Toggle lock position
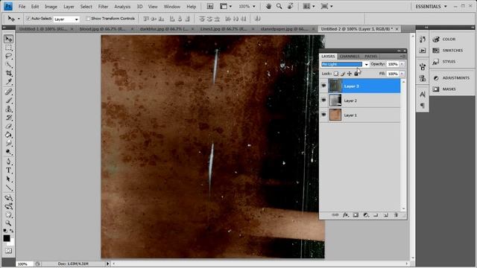Screen dimensions: 477x268 350,74
